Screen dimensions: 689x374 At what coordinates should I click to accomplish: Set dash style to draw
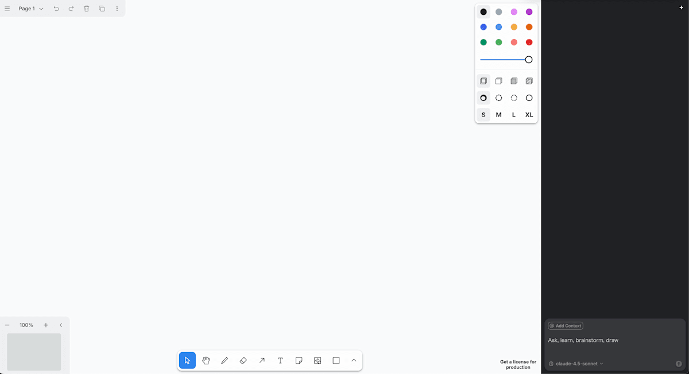tap(483, 98)
